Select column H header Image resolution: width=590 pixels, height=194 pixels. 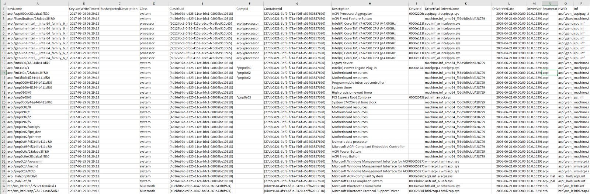point(369,3)
